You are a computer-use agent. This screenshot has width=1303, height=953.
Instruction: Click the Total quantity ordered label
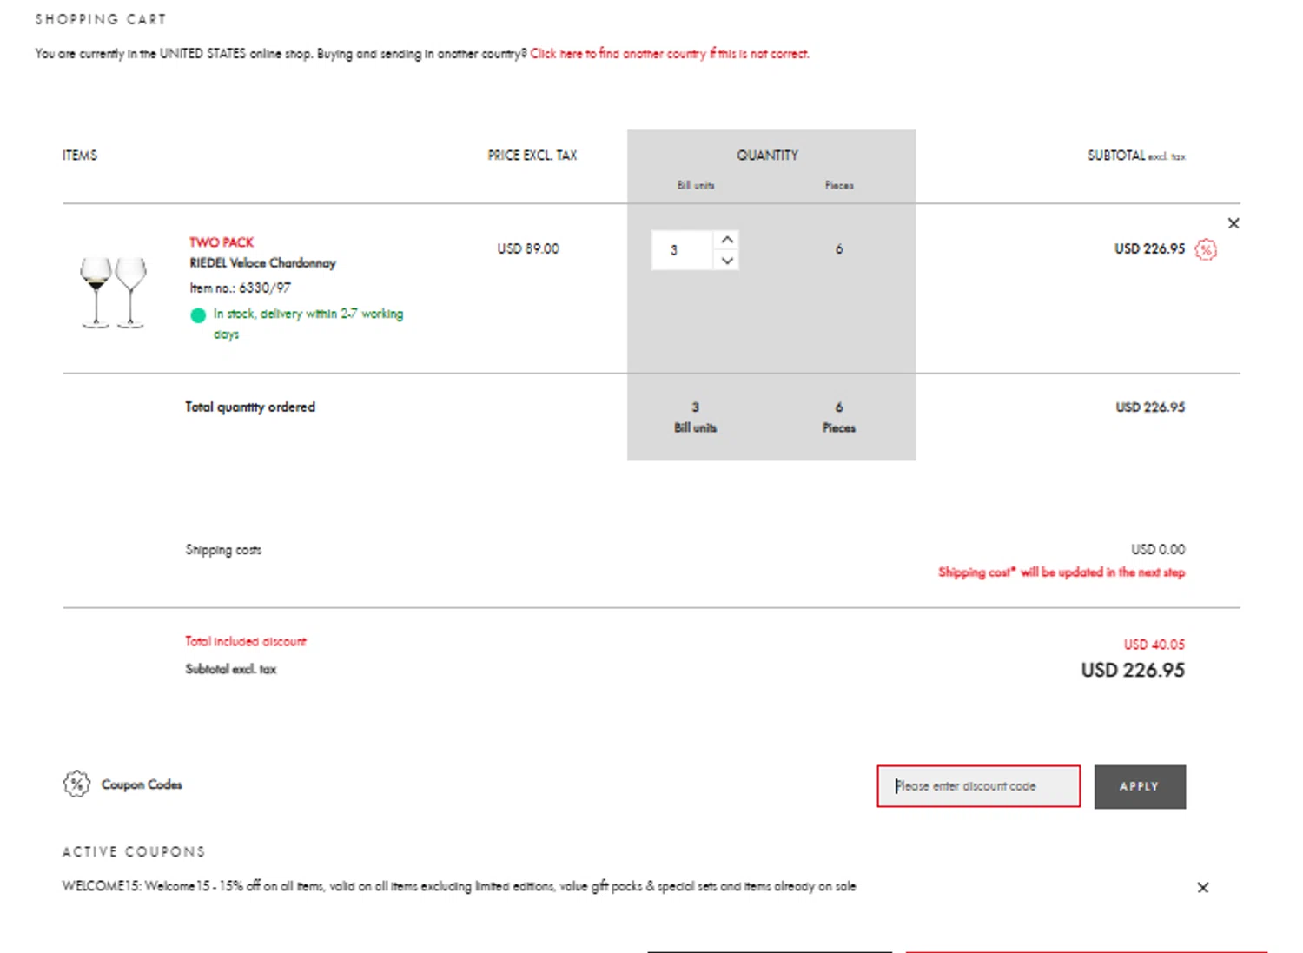click(250, 407)
